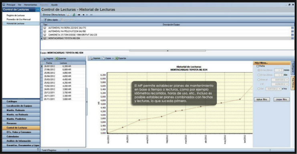Screen dimensions: 297x154
Task: Click the magnifier search icon in toolbar
Action: tap(69, 15)
